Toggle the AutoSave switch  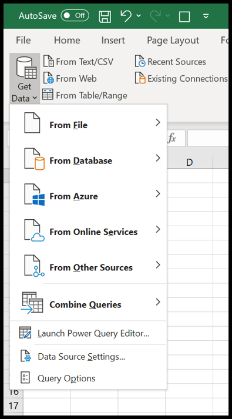[x=75, y=16]
